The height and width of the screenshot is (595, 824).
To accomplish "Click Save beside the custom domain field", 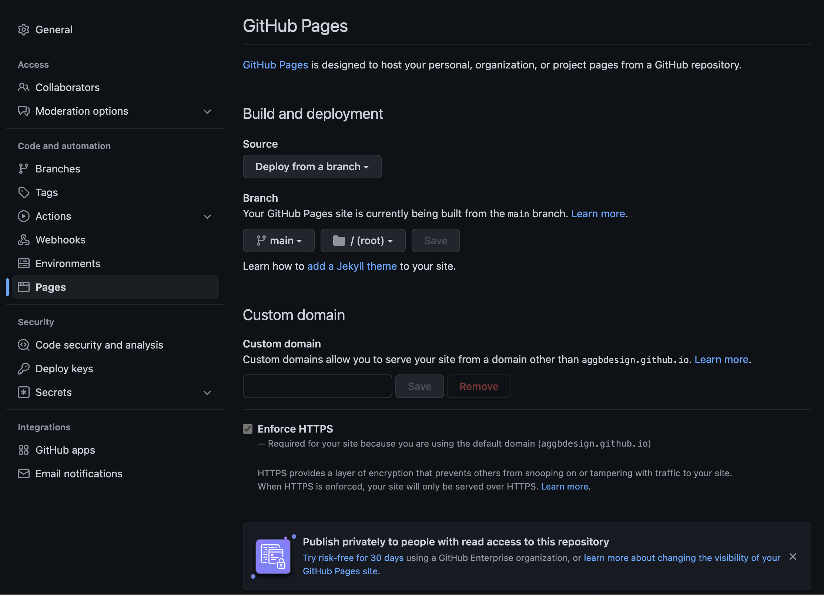I will tap(419, 386).
